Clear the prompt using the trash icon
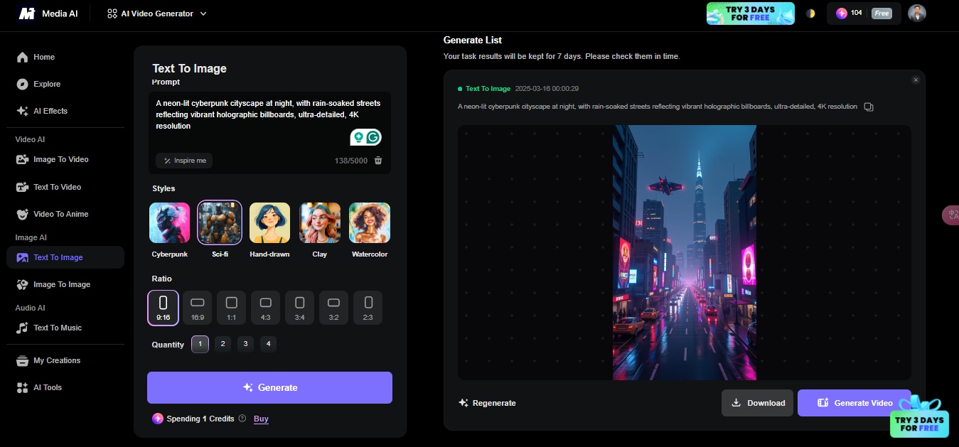 [378, 161]
